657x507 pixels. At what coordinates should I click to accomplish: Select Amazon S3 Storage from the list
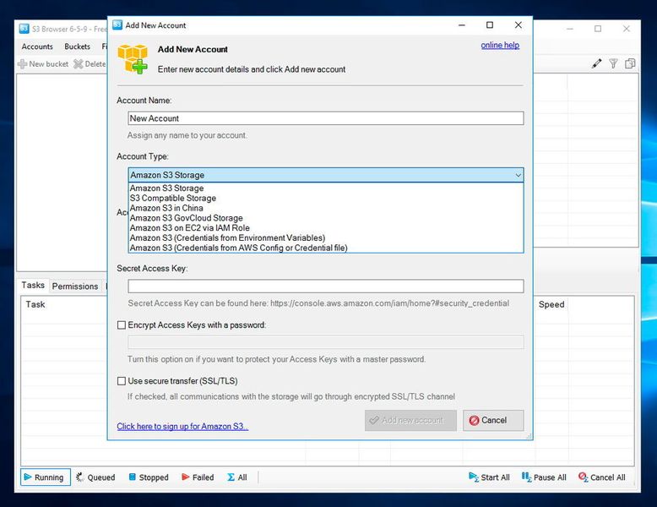[326, 188]
